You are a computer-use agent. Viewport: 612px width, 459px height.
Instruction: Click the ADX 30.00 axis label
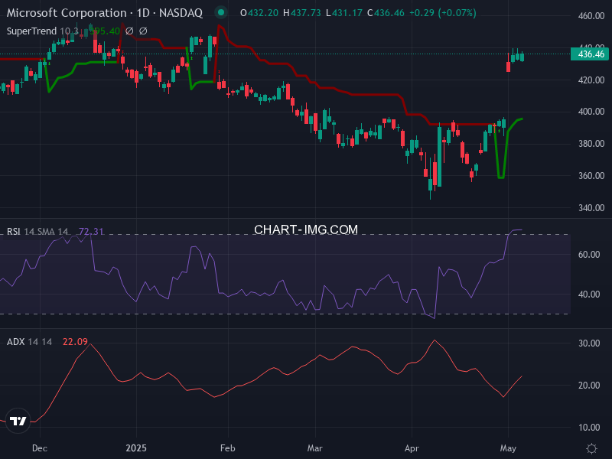click(x=589, y=343)
